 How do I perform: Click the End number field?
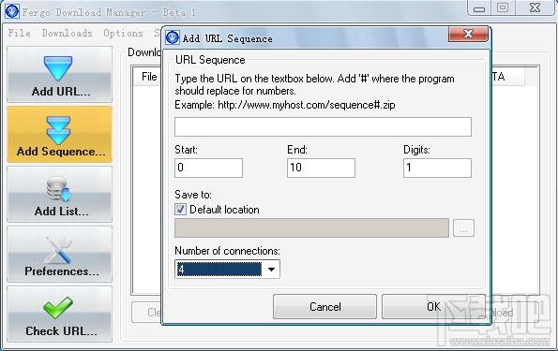click(x=321, y=168)
